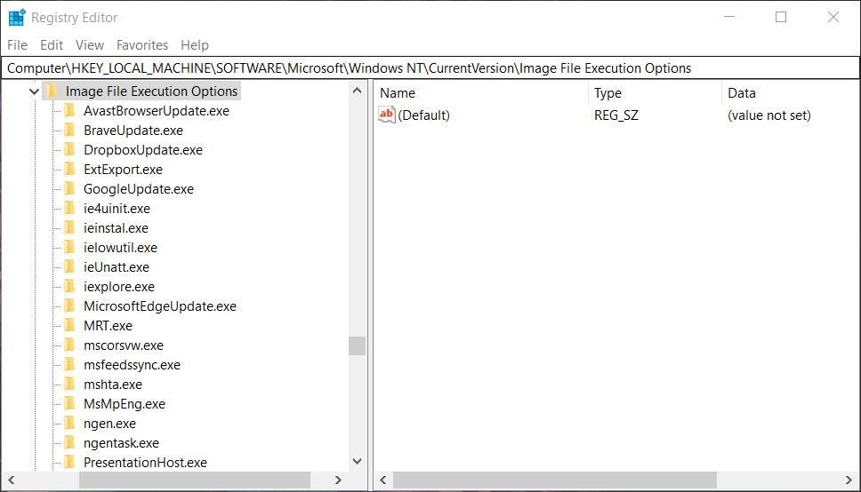
Task: Maximize the Registry Editor window
Action: tap(781, 17)
